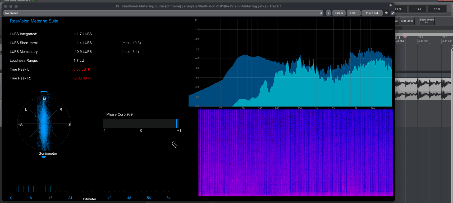Click the Edit... button
Image resolution: width=453 pixels, height=203 pixels.
(x=353, y=13)
